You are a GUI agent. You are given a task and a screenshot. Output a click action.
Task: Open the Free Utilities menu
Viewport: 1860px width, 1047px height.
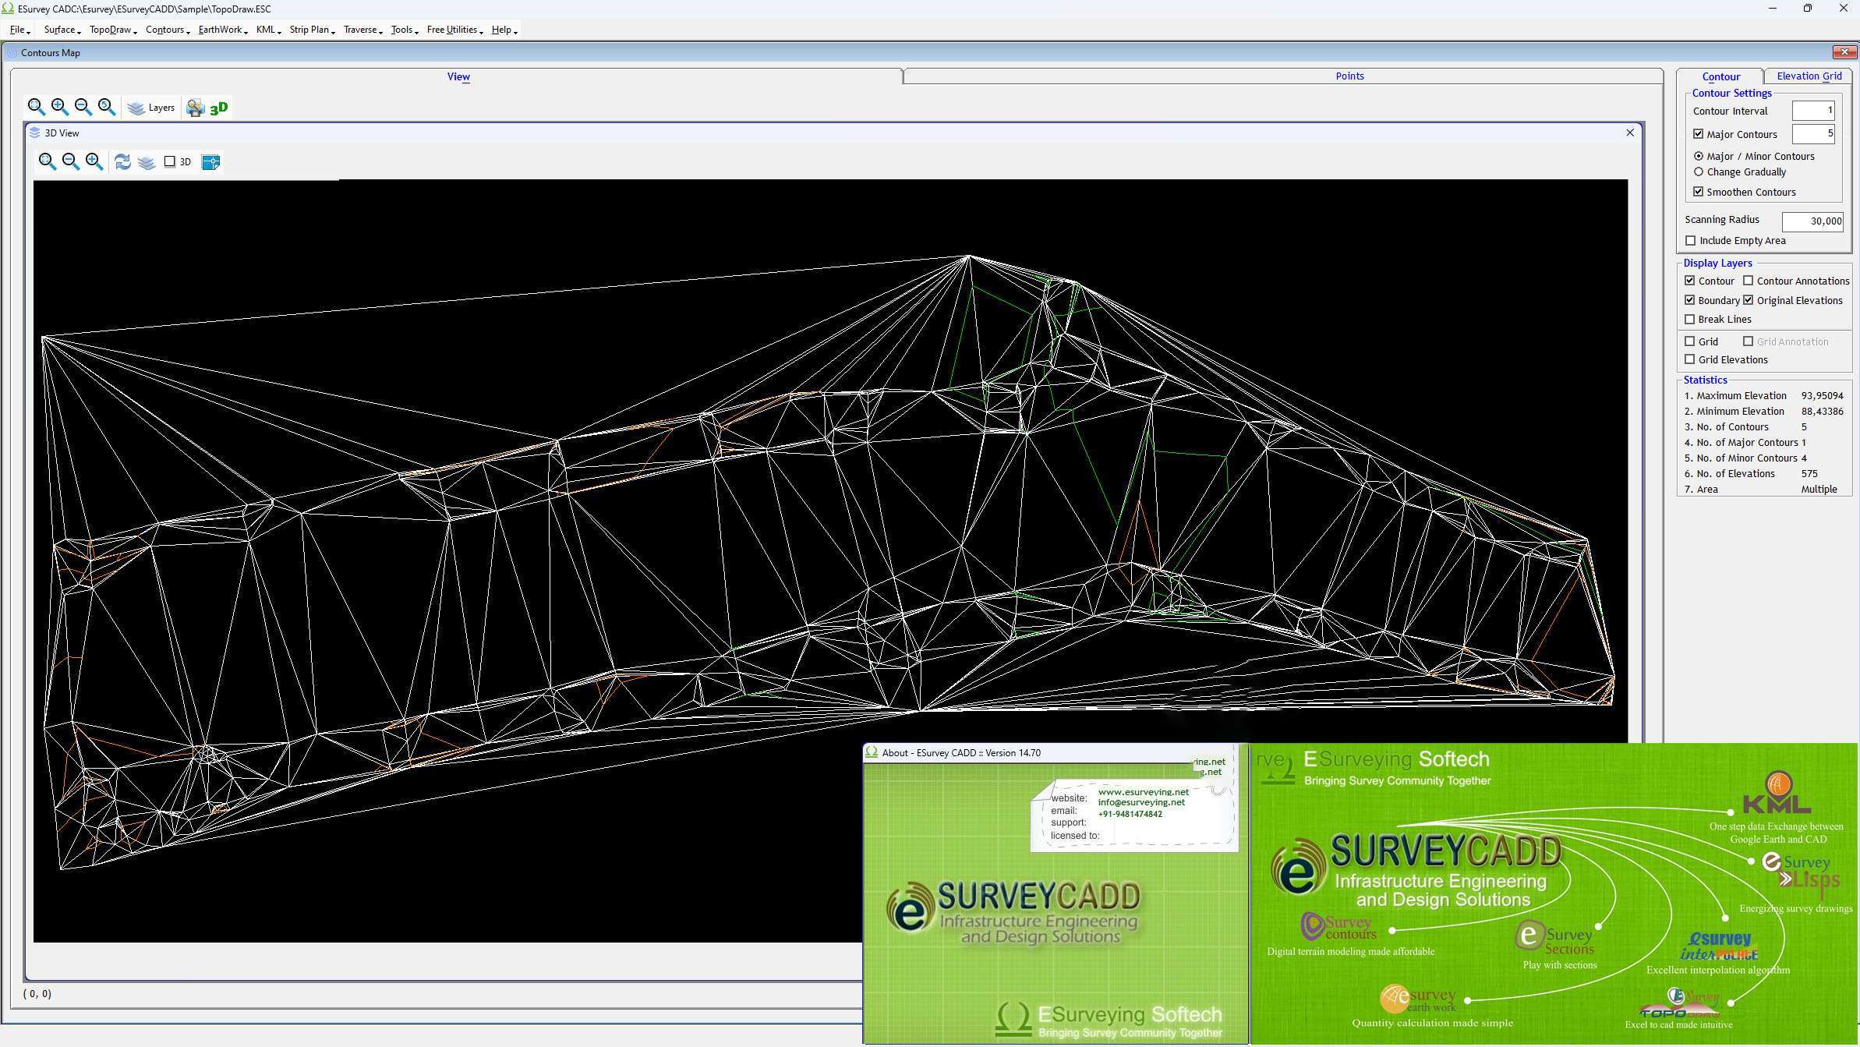coord(452,30)
